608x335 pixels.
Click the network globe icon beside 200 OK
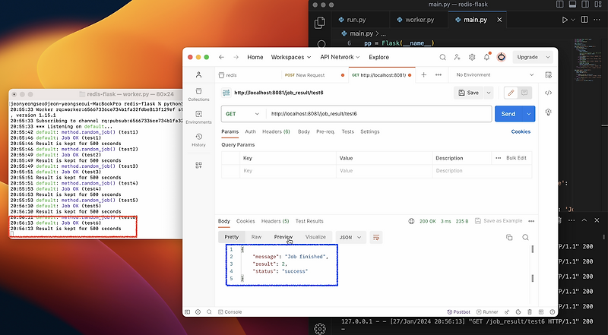[411, 221]
